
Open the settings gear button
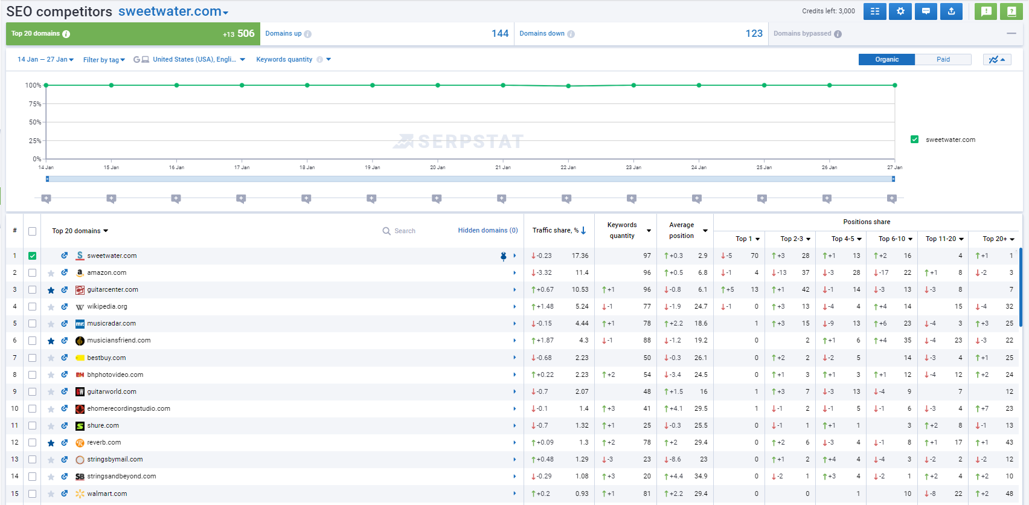[x=900, y=11]
